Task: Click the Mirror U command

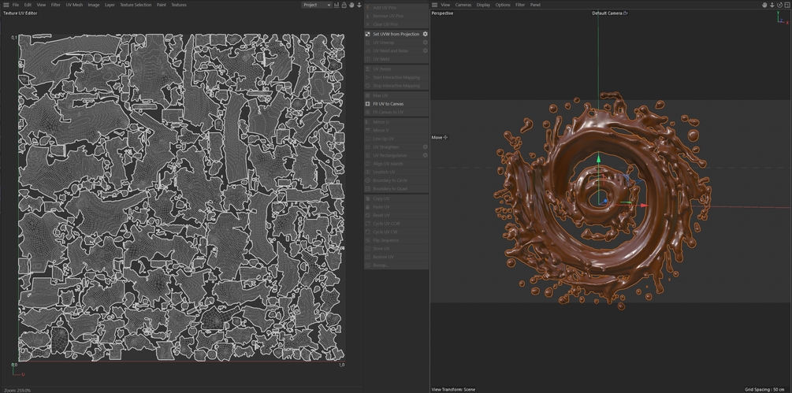Action: coord(396,121)
